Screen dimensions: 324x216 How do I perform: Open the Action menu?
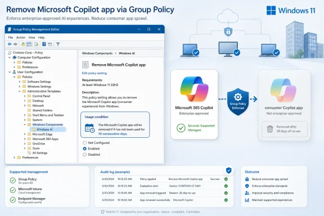(21, 38)
